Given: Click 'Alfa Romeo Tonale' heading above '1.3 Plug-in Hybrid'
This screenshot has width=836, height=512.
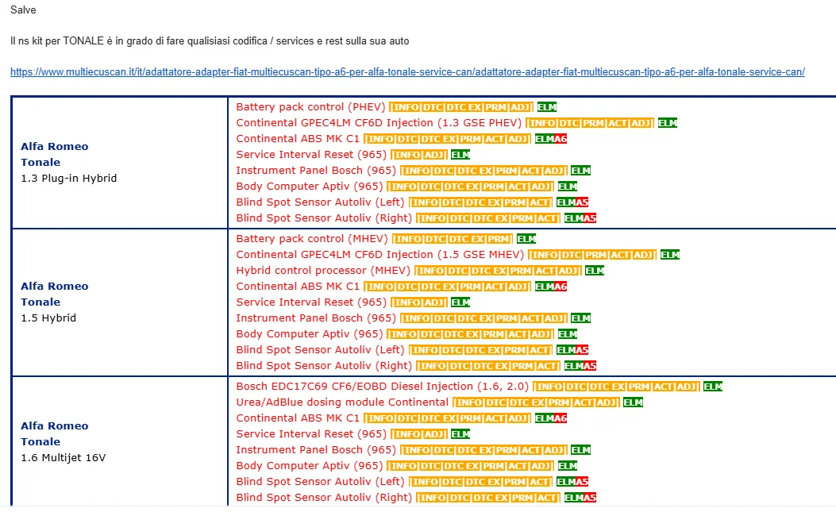Looking at the screenshot, I should pyautogui.click(x=54, y=154).
